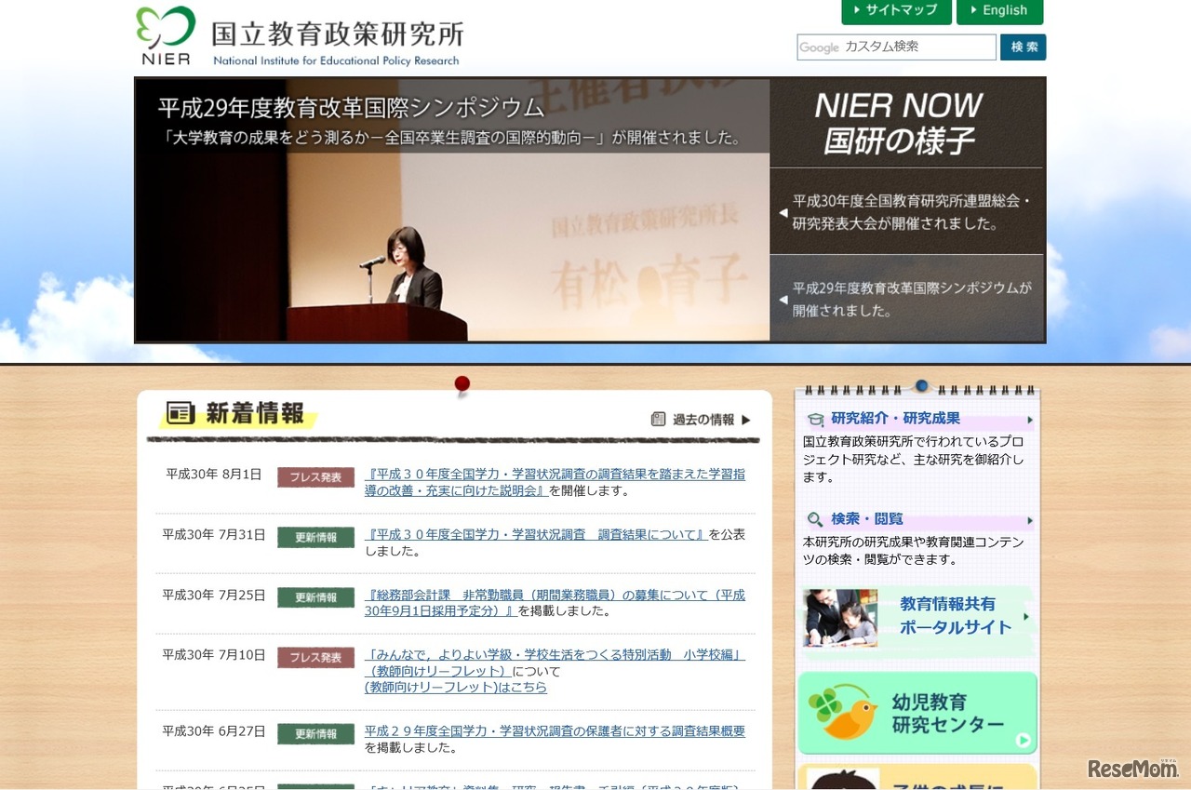Open the サイトマップ page

tap(896, 12)
